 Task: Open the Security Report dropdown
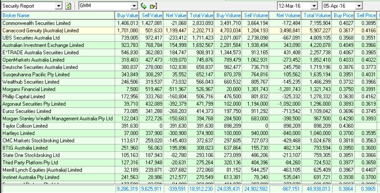pos(59,6)
